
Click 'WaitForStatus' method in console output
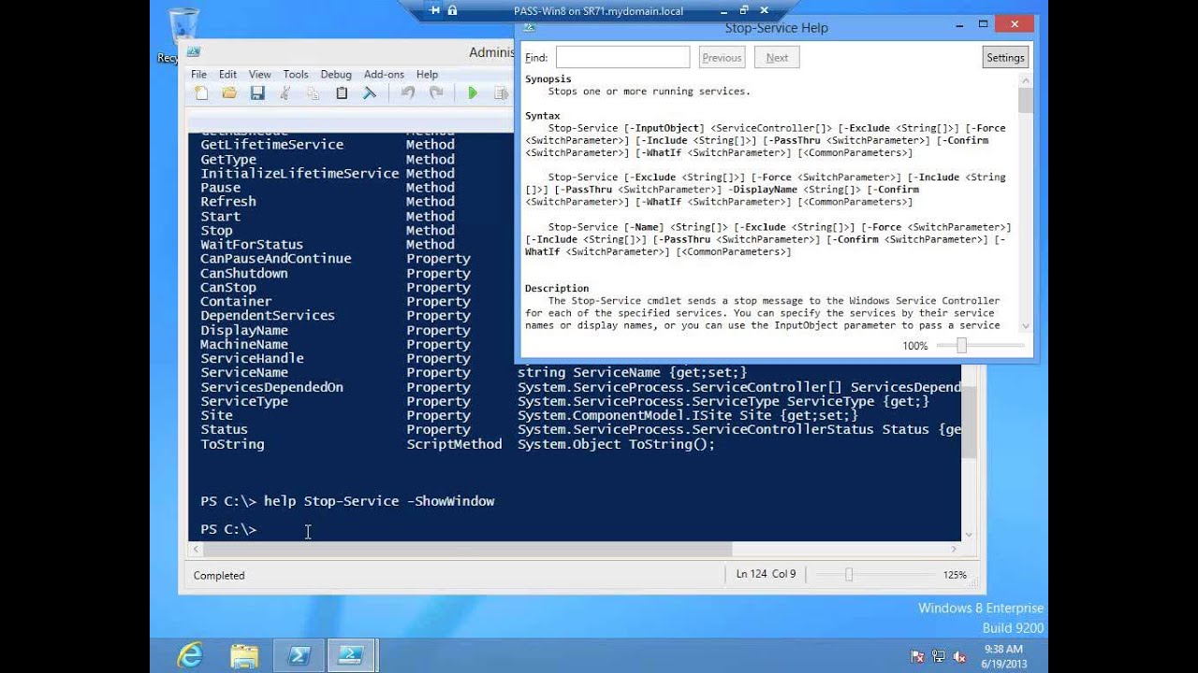(x=251, y=245)
